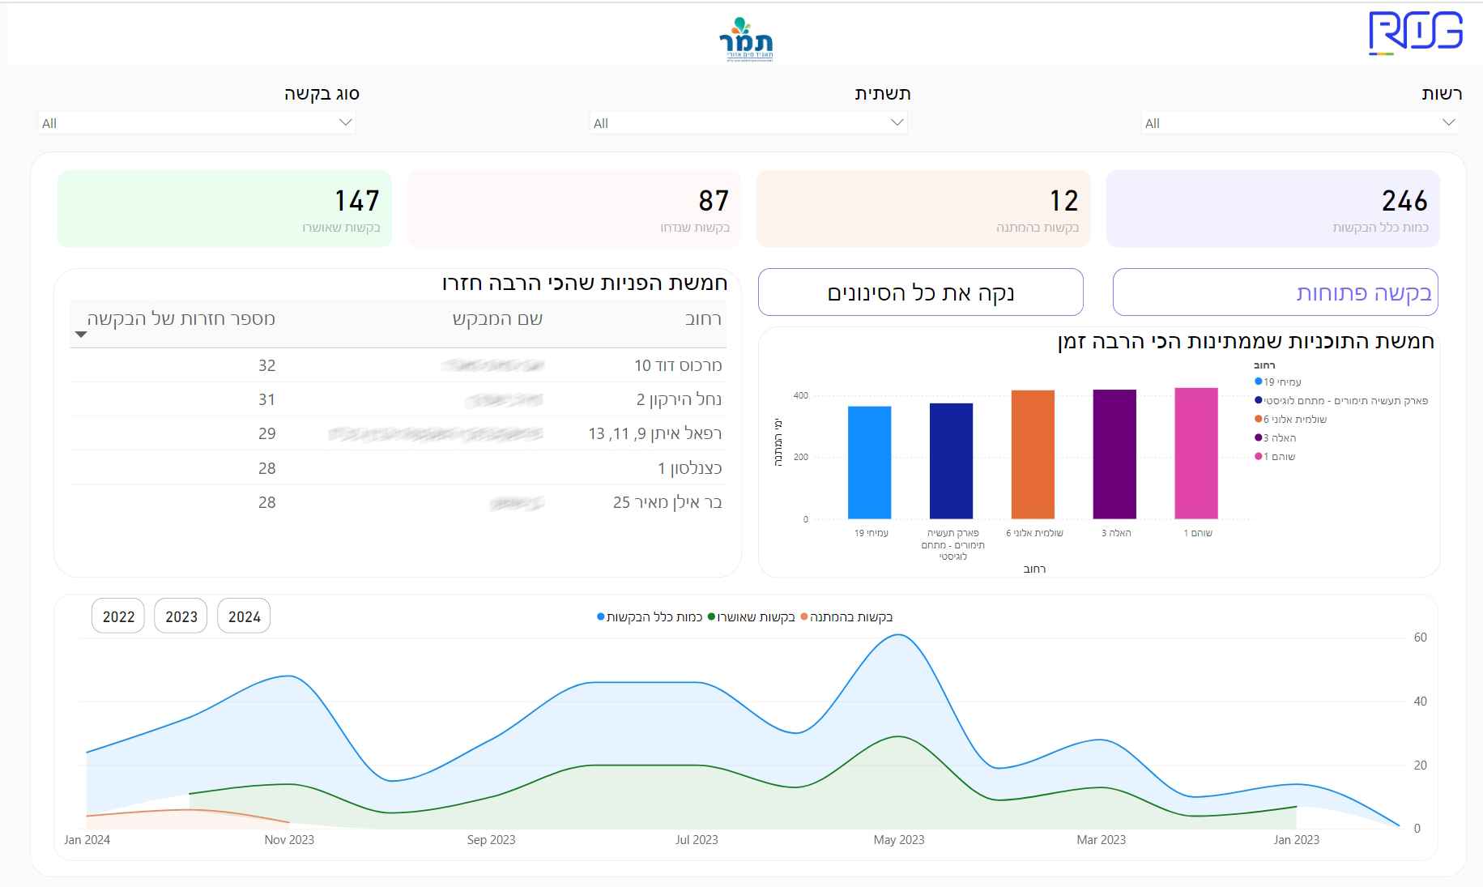Filter the timeline by year 2023
1483x887 pixels.
pyautogui.click(x=181, y=616)
